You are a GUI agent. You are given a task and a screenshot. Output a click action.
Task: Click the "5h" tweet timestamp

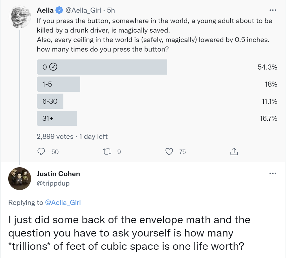point(111,10)
